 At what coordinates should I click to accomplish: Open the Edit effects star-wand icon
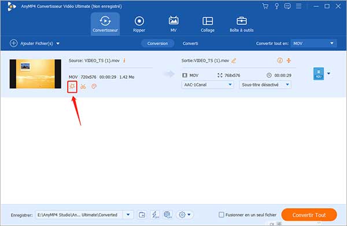point(72,86)
